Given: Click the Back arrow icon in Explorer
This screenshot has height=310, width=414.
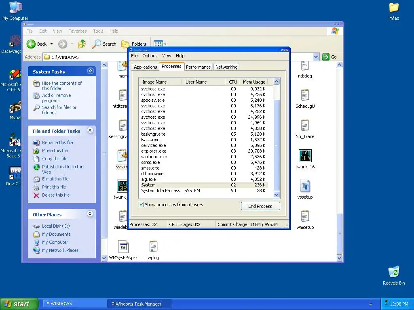Looking at the screenshot, I should click(x=31, y=44).
